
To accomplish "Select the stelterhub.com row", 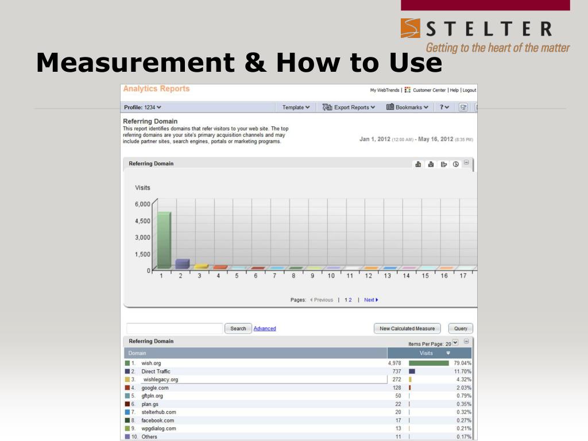I will coord(298,412).
